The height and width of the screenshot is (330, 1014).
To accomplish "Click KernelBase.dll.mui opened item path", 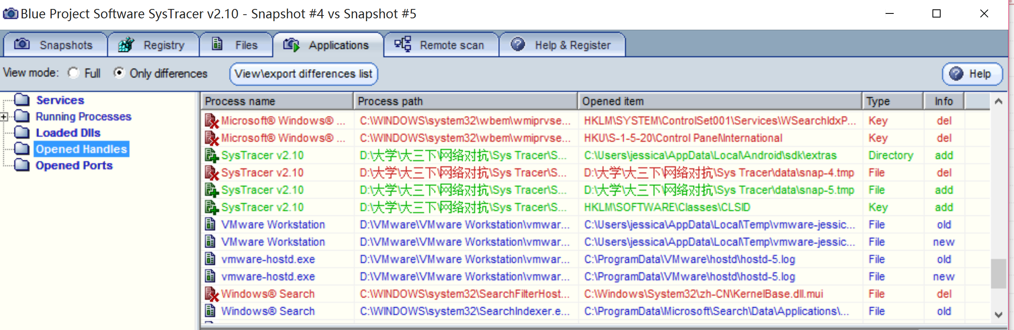I will coord(703,294).
